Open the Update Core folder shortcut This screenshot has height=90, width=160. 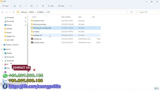point(11,36)
